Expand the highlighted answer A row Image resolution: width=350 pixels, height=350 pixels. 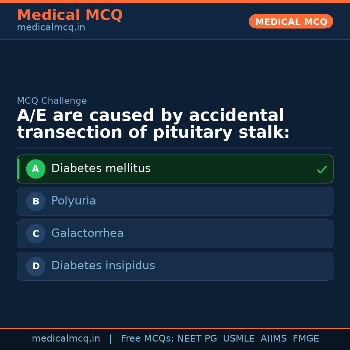coord(175,169)
